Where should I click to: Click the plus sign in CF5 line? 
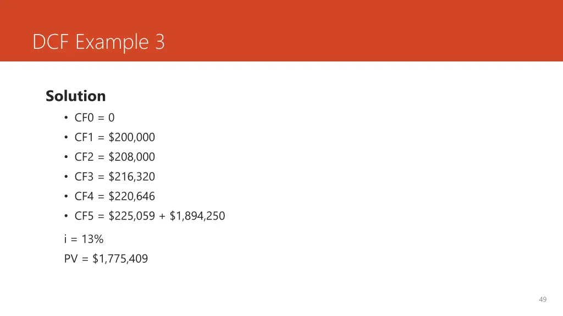click(162, 216)
